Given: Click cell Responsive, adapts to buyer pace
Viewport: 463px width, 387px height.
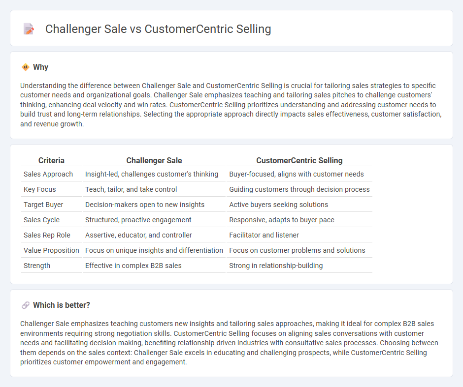Looking at the screenshot, I should (x=299, y=220).
